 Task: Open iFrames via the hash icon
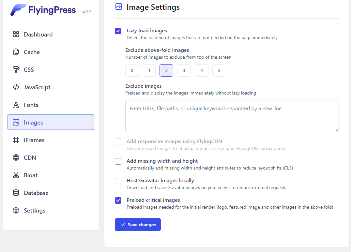click(16, 140)
